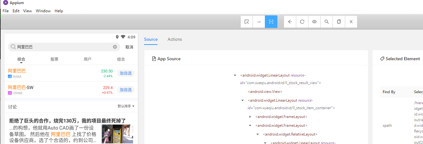Collapse the ll_stock_result_view LinearLayout node
The image size is (423, 144).
235,75
